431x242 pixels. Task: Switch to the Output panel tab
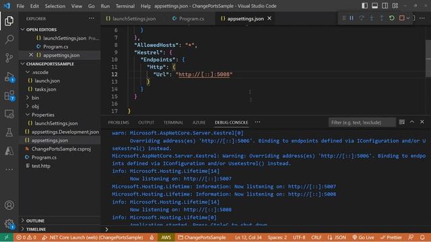point(146,122)
